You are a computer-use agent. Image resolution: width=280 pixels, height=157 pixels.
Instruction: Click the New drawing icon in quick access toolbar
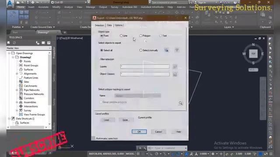[x=18, y=2]
